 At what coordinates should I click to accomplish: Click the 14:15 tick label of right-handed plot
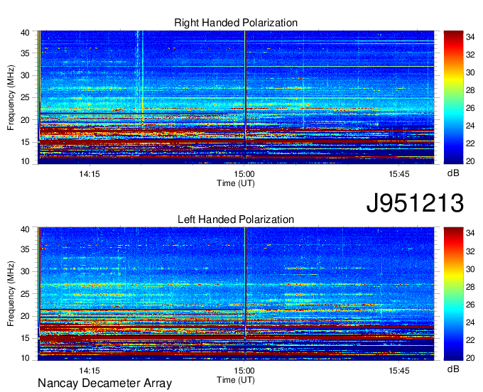click(x=89, y=174)
